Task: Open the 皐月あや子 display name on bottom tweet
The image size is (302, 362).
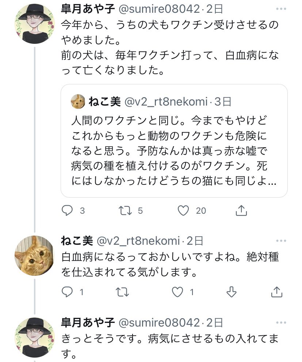Action: 88,323
